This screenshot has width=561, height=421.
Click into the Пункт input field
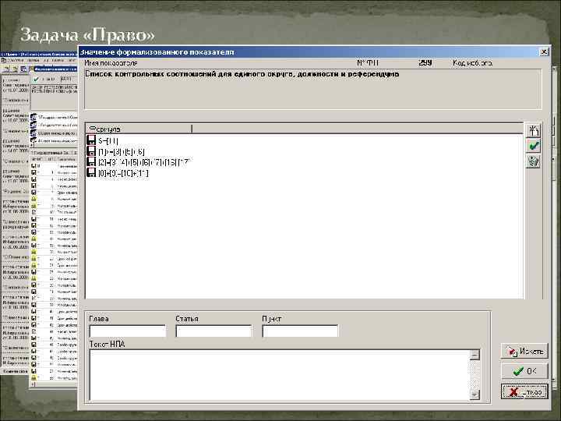(x=300, y=331)
